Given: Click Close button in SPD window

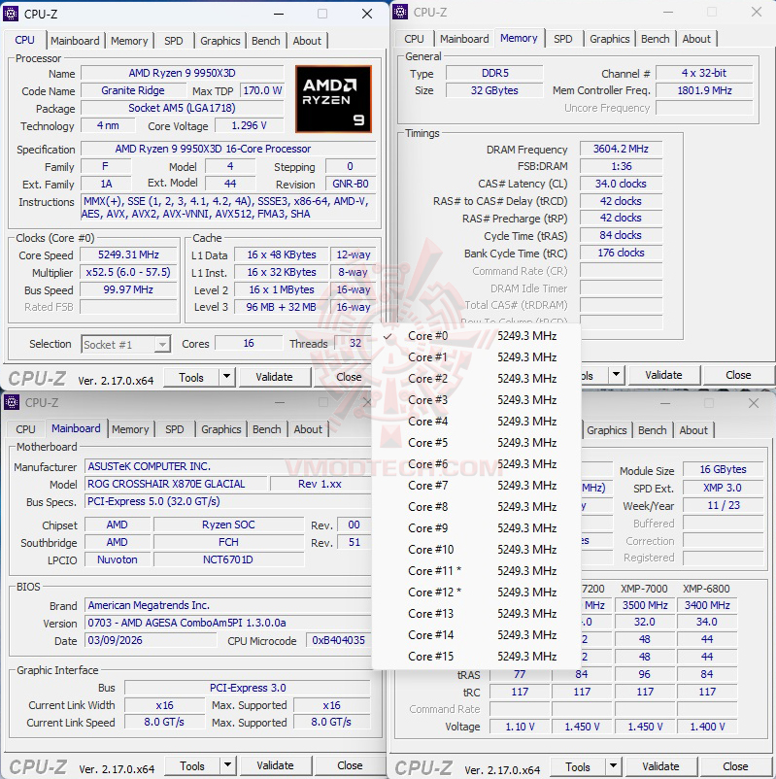Looking at the screenshot, I should [x=735, y=766].
